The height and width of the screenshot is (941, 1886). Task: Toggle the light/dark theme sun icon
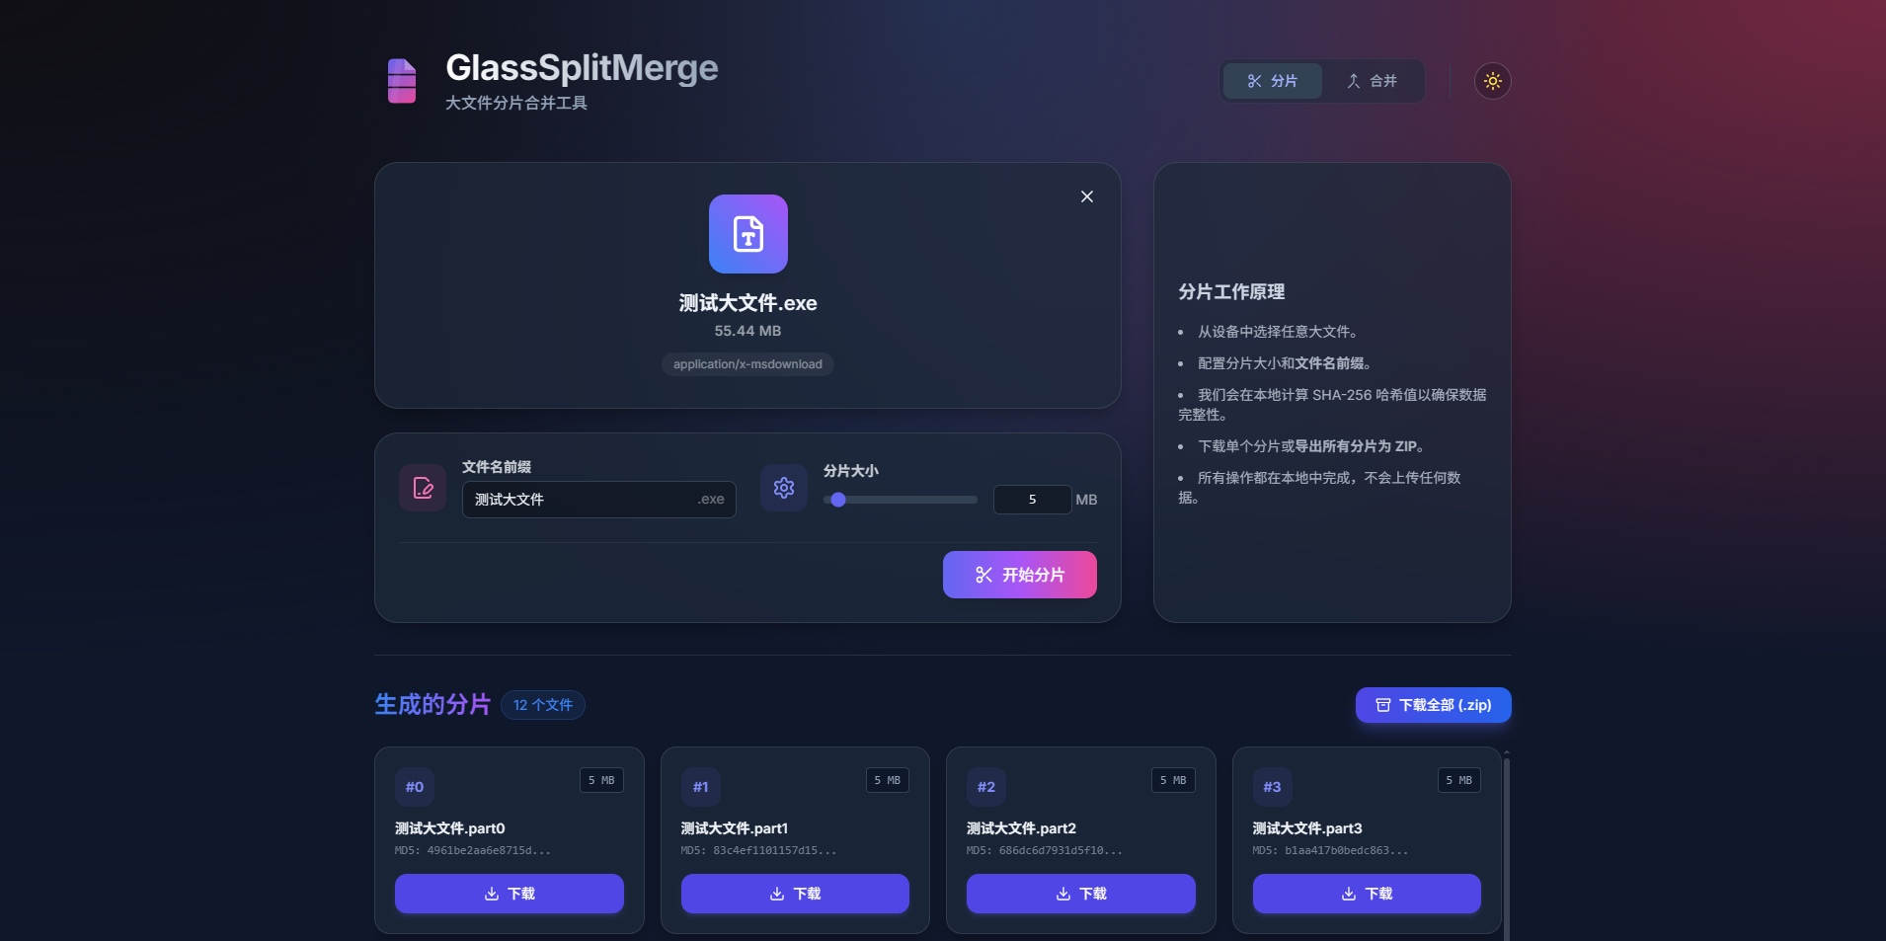pos(1492,81)
